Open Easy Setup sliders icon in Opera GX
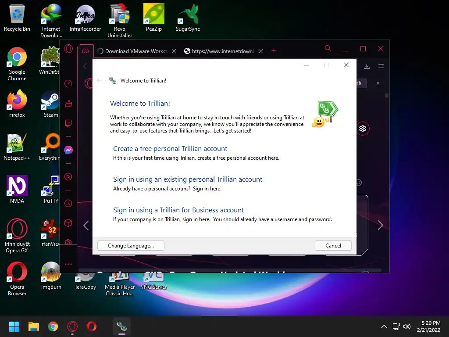Viewport: 449px width, 337px height. (381, 66)
